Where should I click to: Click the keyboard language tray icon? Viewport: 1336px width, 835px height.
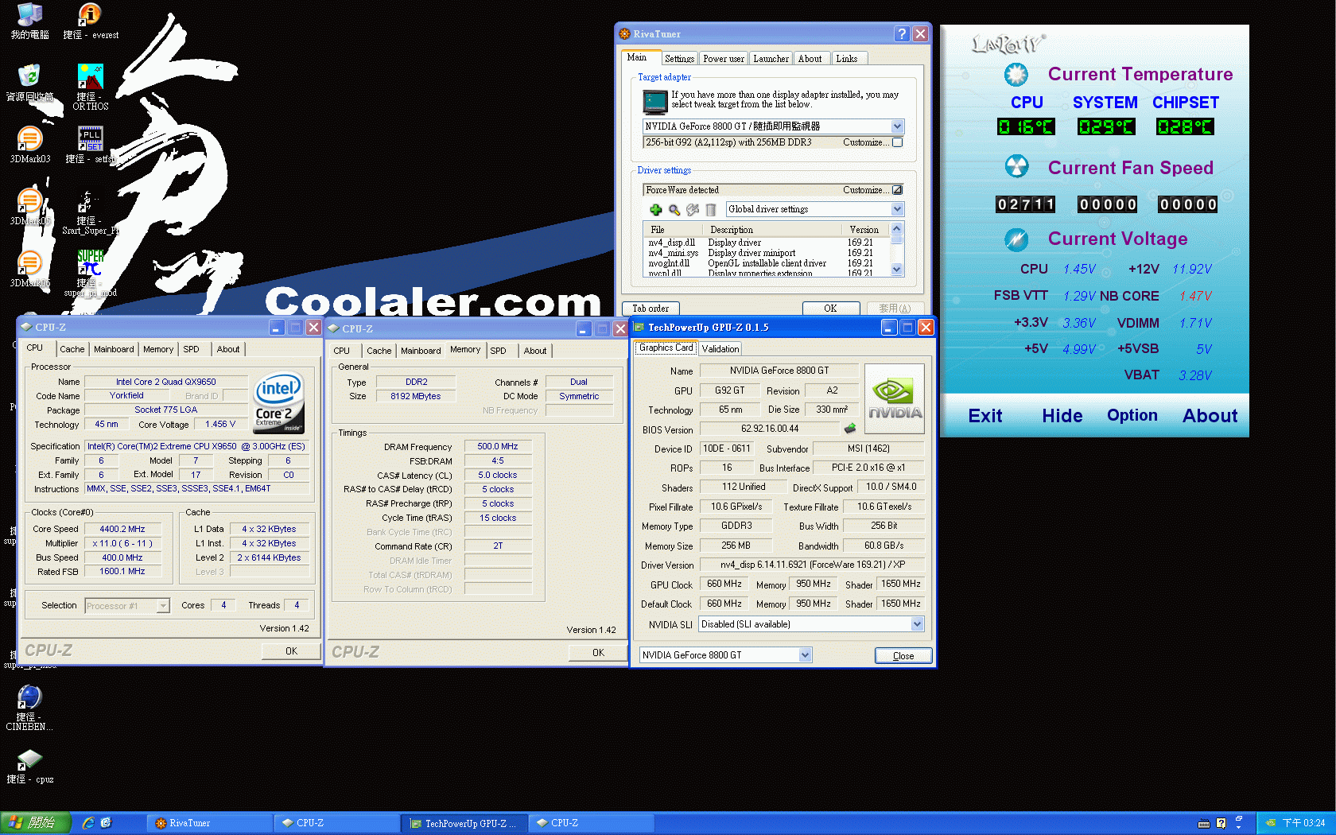point(1204,823)
